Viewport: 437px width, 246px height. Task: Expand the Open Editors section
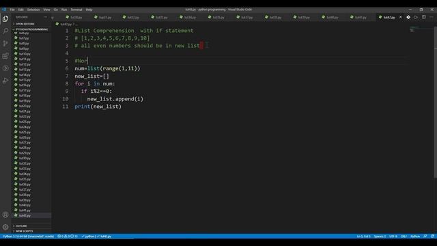(x=24, y=24)
